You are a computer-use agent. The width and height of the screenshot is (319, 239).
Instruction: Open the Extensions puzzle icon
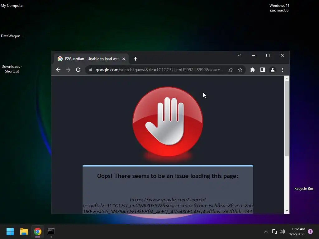(252, 70)
